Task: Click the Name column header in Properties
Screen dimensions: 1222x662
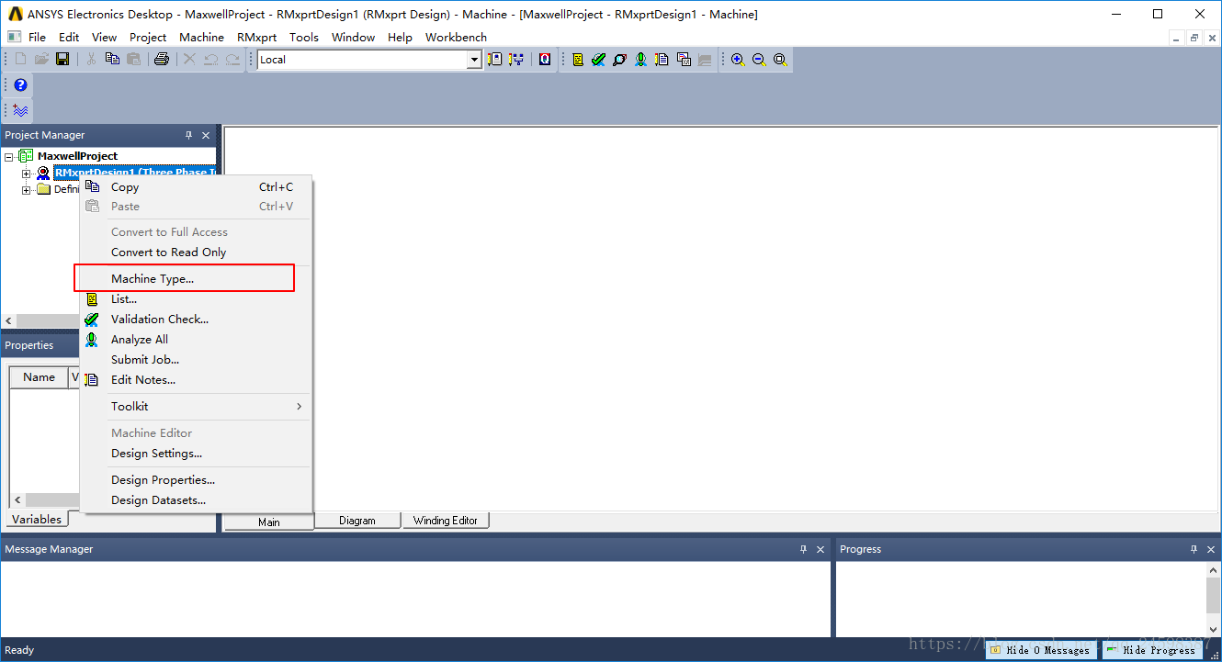Action: pyautogui.click(x=39, y=377)
